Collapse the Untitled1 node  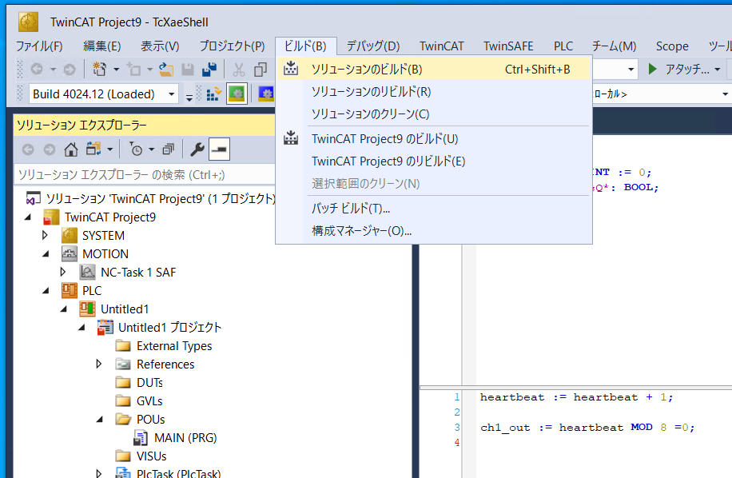tap(63, 309)
